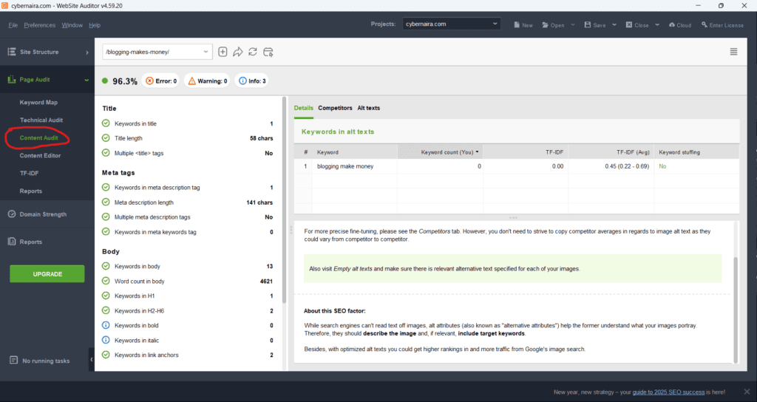Viewport: 757px width, 402px height.
Task: Select the Meta description length row
Action: (187, 202)
